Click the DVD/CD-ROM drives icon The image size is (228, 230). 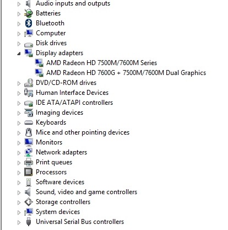click(29, 83)
